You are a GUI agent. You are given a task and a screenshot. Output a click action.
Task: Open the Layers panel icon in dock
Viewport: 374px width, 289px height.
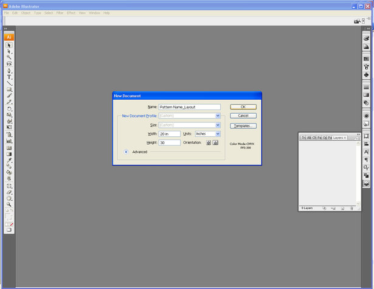366,184
